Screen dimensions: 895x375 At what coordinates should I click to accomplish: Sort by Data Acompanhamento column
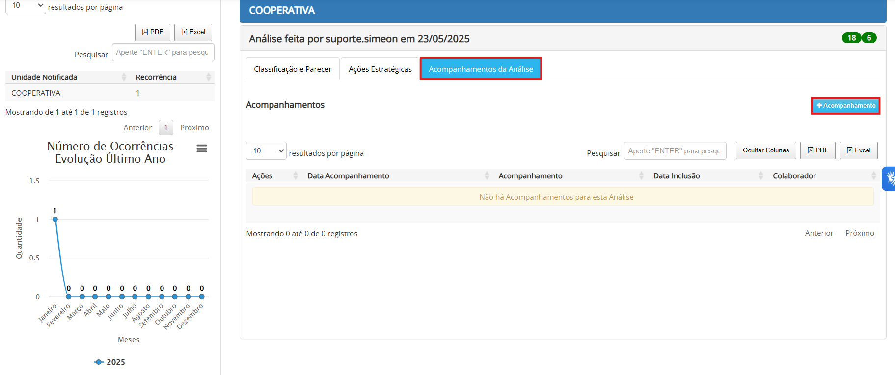tap(487, 175)
